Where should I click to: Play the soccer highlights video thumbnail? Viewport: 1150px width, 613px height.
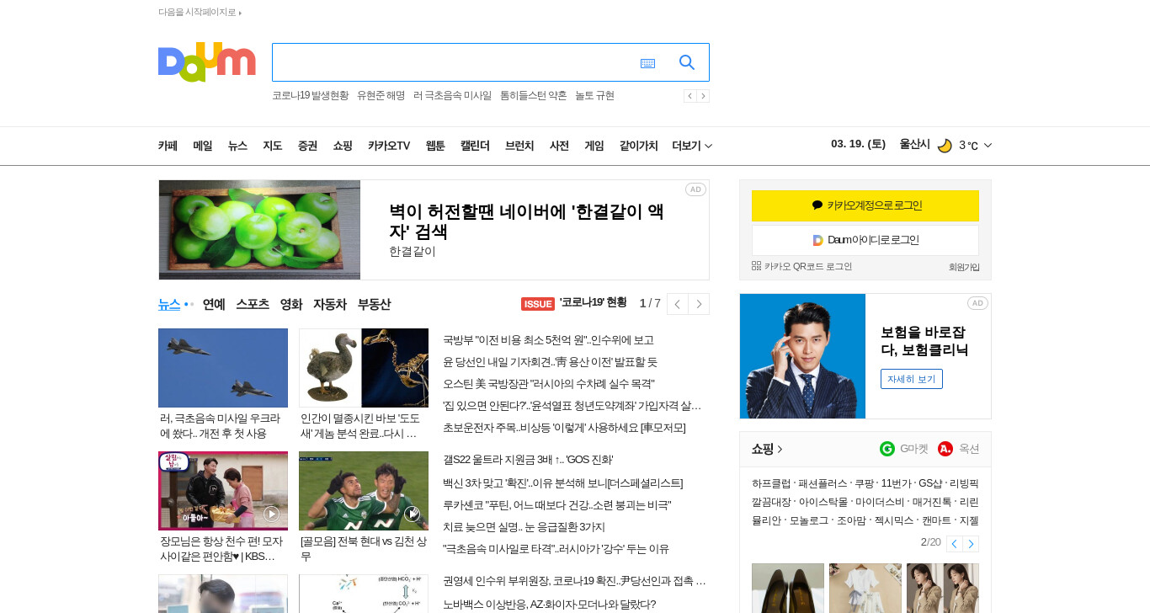(364, 491)
